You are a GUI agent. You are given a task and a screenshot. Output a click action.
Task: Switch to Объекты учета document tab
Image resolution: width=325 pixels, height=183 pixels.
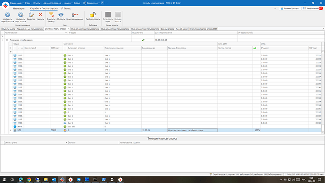[8, 29]
